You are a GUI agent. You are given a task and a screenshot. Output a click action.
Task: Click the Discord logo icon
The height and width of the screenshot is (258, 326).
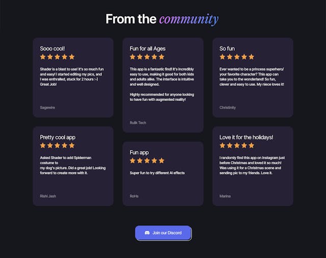(147, 233)
